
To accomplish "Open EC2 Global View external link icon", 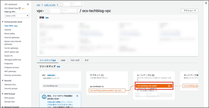I will (20, 8).
